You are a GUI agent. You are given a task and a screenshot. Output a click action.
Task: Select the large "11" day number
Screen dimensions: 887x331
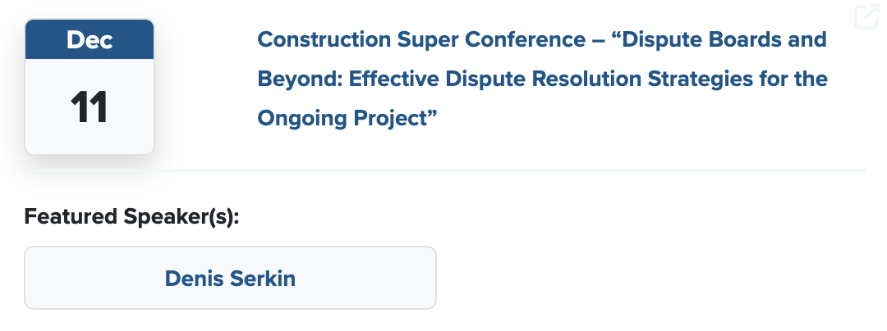click(x=90, y=107)
